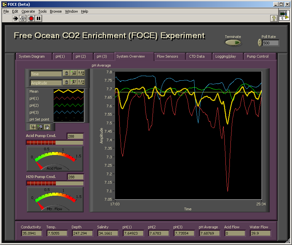Toggle the Terminate switch

pos(233,43)
